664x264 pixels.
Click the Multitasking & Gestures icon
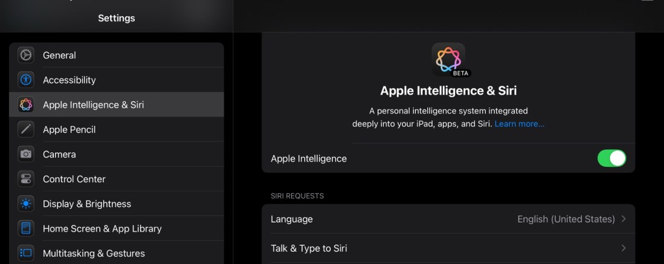coord(26,253)
